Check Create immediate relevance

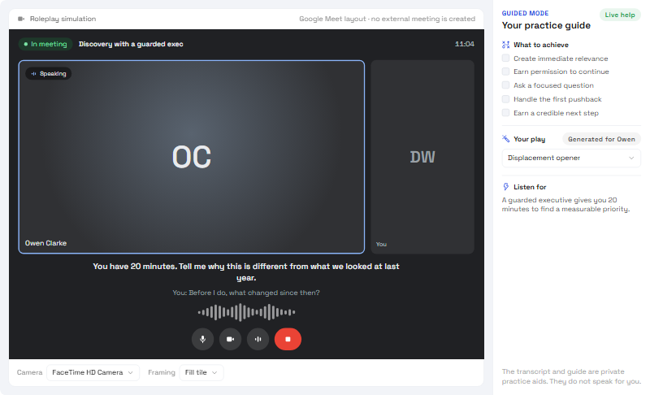[x=505, y=58]
